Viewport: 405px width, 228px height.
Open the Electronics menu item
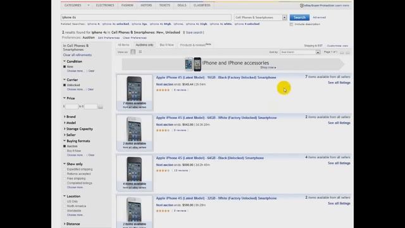click(x=105, y=6)
